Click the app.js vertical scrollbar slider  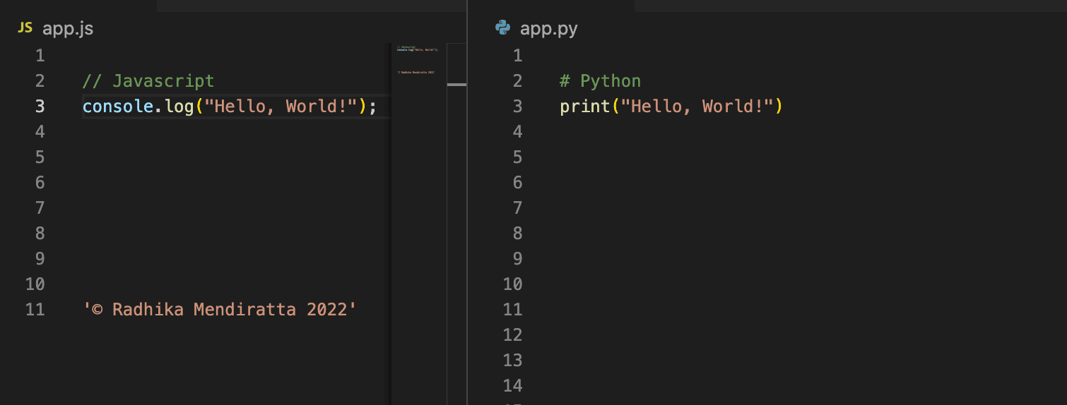(x=456, y=85)
